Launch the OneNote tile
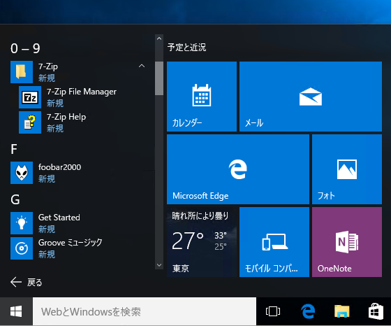The image size is (391, 326). point(347,242)
